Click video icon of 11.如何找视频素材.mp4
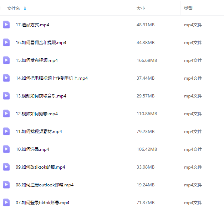Screen dimensions: 224x212 [x=6, y=131]
